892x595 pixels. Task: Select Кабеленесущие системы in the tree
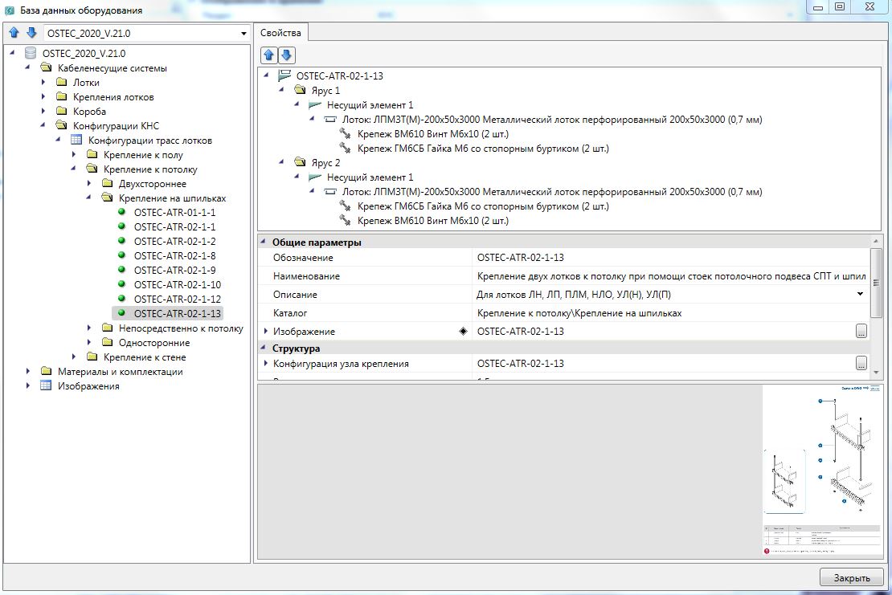tap(112, 68)
